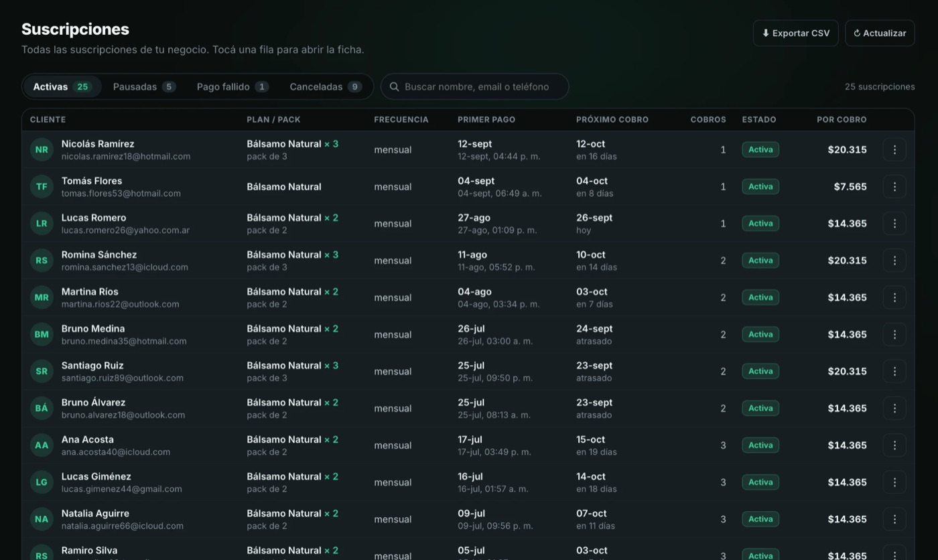Click the LR avatar of Lucas Romero
The width and height of the screenshot is (938, 560).
coord(42,224)
